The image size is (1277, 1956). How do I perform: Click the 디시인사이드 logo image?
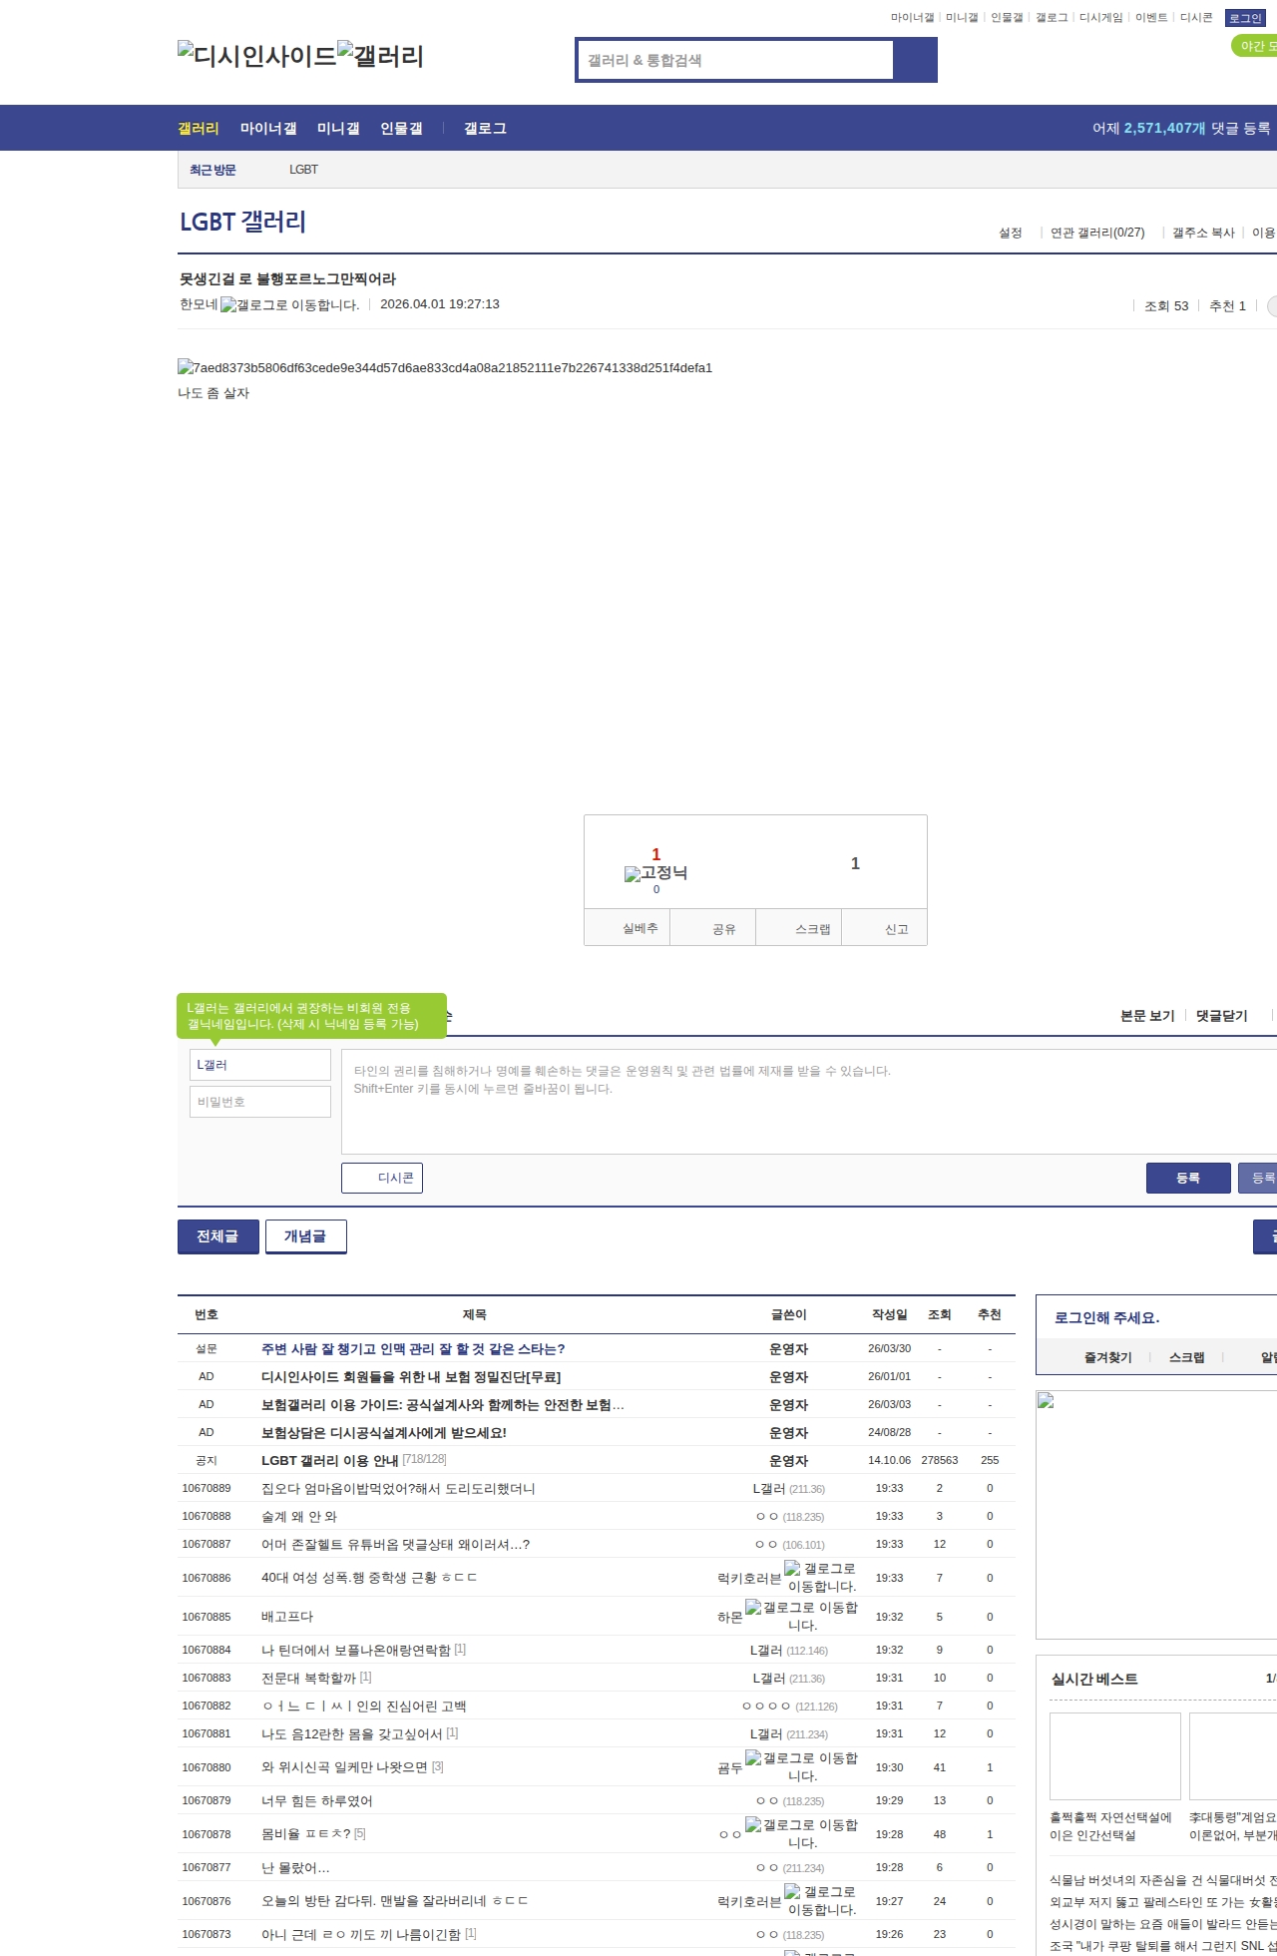pos(256,55)
